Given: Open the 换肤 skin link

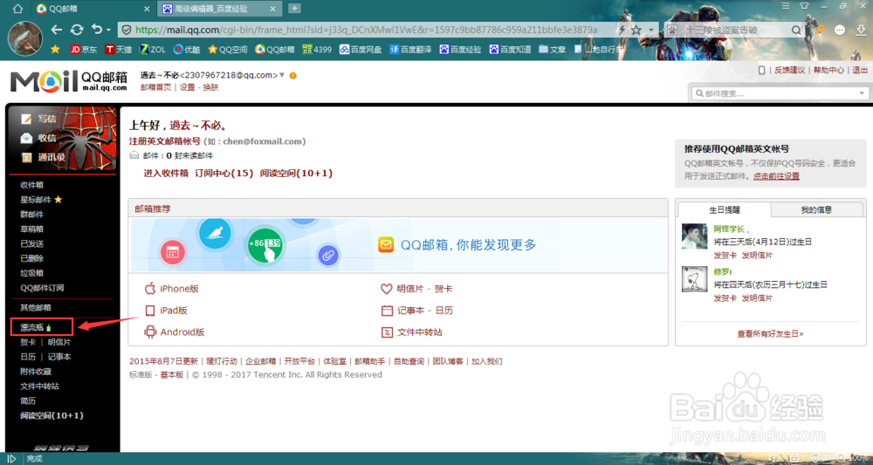Looking at the screenshot, I should tap(210, 87).
